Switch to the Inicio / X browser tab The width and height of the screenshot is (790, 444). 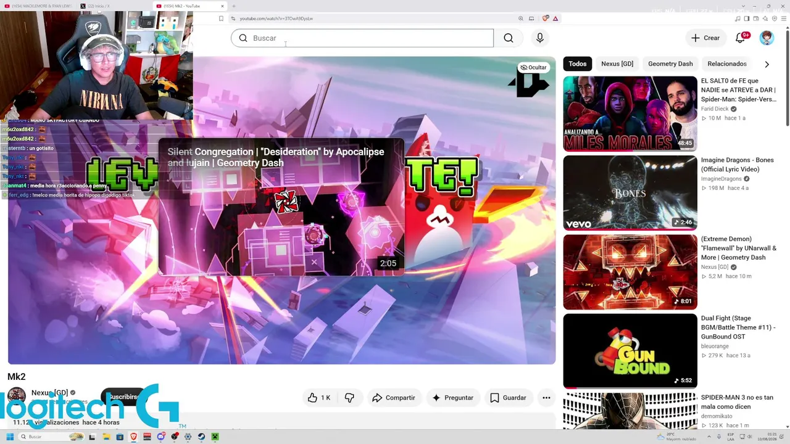[113, 6]
